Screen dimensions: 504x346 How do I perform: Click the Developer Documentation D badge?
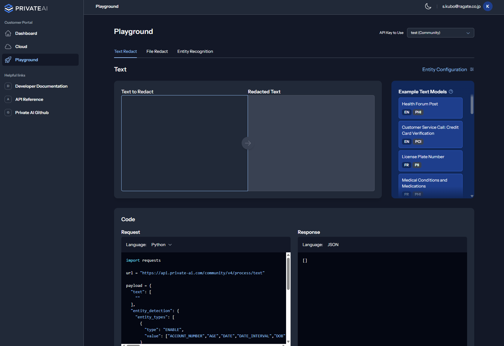[8, 86]
